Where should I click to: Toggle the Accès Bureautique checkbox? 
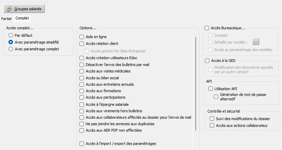click(207, 28)
